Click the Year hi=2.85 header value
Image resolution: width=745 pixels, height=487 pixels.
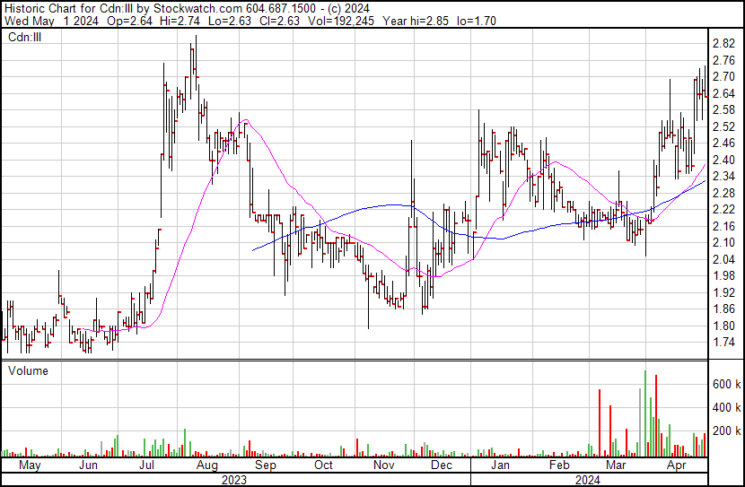(416, 21)
